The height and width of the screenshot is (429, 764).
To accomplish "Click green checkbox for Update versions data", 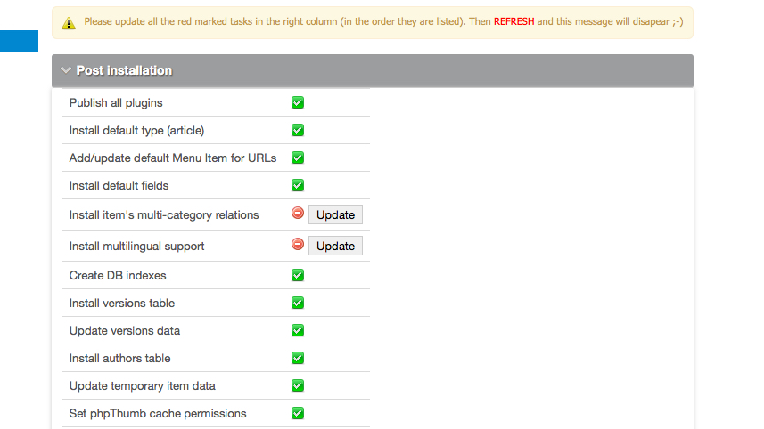I will click(x=298, y=330).
